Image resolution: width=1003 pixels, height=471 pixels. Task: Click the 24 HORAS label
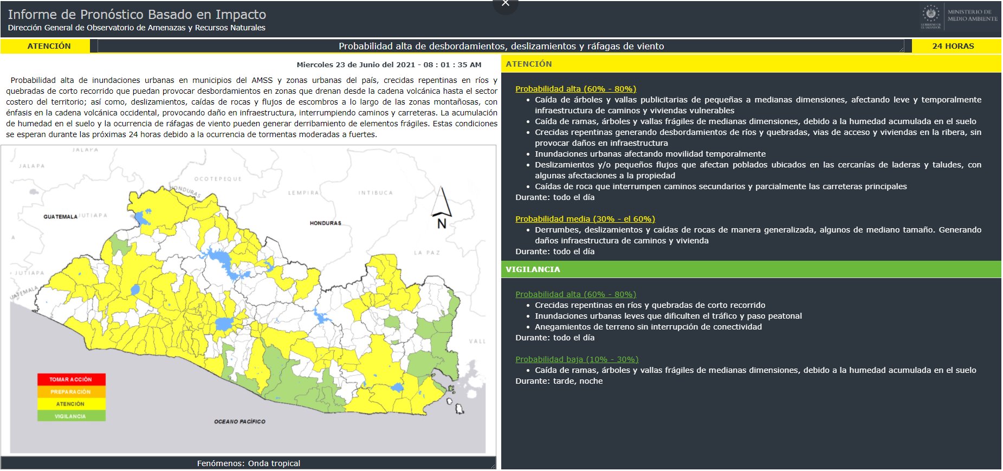pos(956,46)
